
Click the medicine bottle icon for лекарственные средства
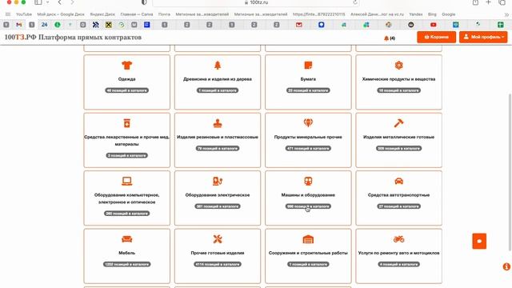[x=126, y=123]
